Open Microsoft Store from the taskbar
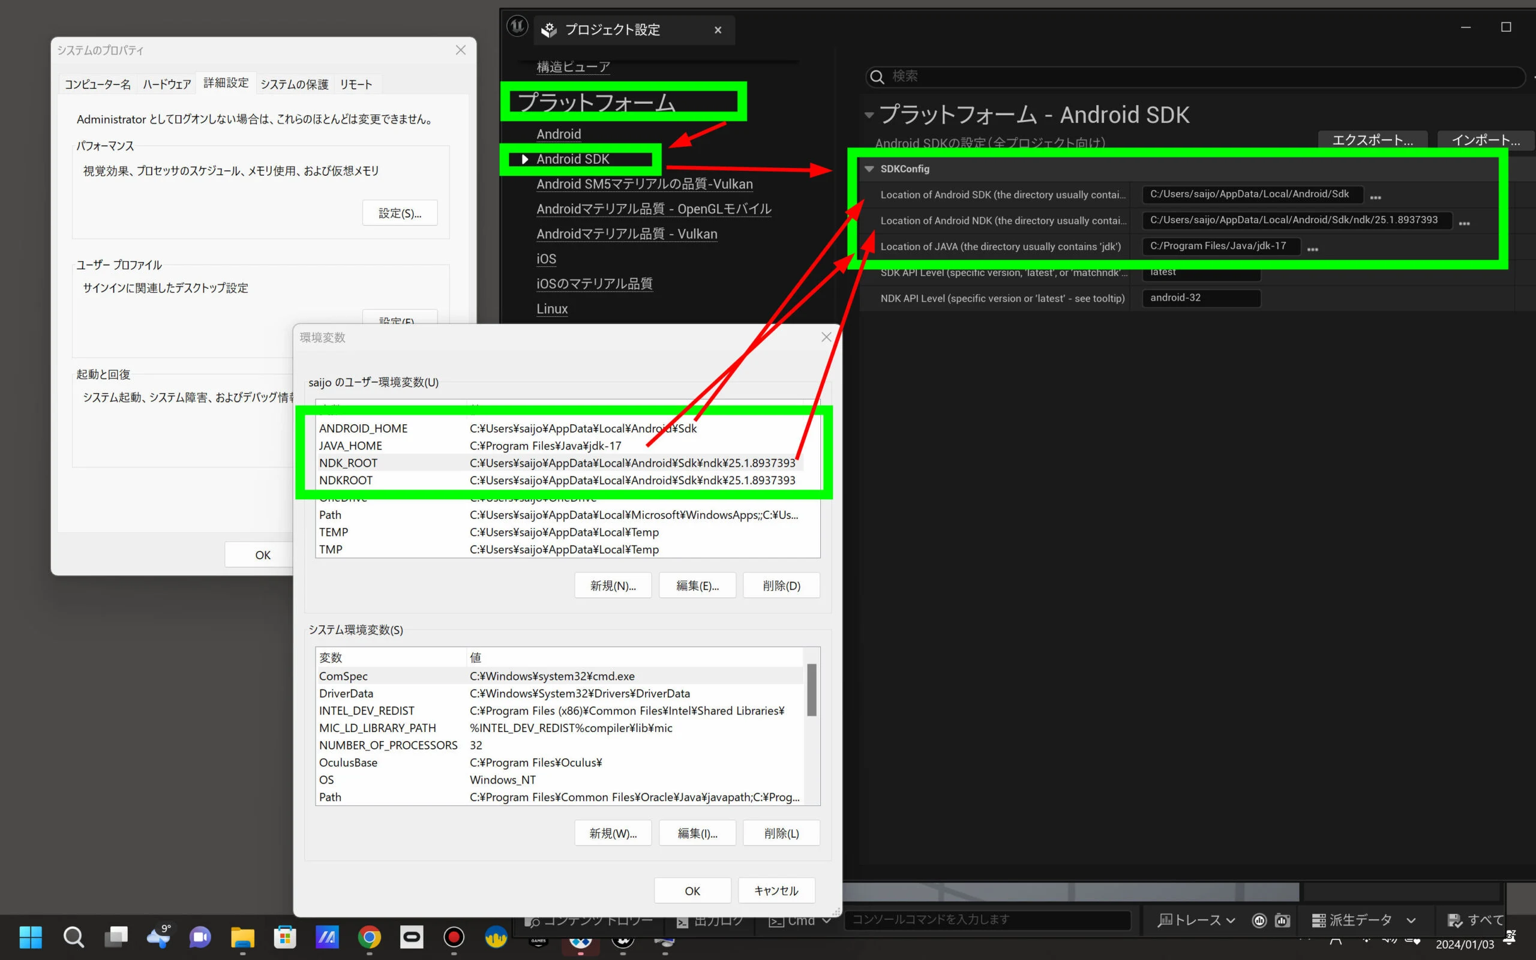Viewport: 1536px width, 960px height. (x=284, y=937)
